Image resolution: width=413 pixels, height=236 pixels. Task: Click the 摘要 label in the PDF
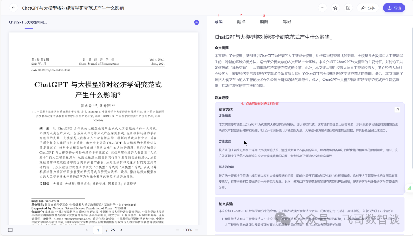pyautogui.click(x=44, y=129)
